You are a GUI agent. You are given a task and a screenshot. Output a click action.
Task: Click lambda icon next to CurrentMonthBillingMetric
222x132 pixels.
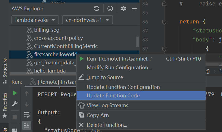(29, 46)
